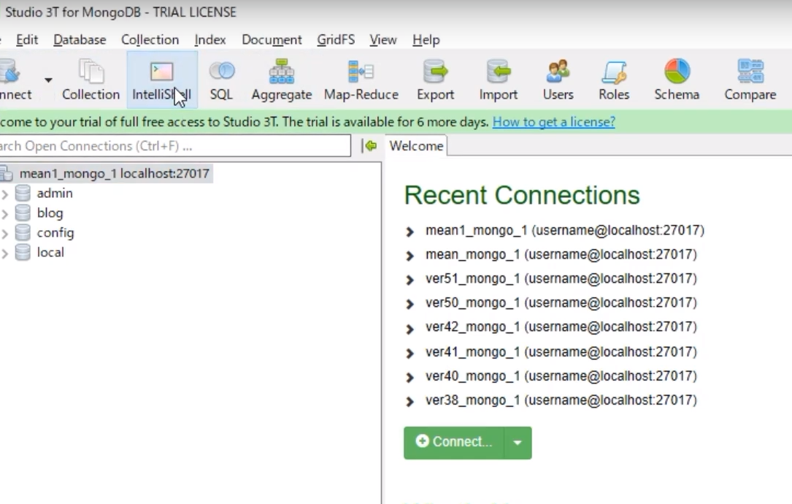Click the green Connect... button

click(x=453, y=443)
